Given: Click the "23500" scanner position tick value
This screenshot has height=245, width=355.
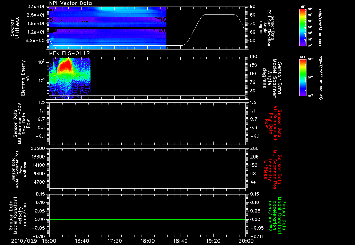Looking at the screenshot, I should [37, 148].
